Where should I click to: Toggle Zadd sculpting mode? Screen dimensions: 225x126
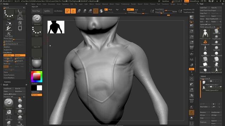(x=130, y=9)
